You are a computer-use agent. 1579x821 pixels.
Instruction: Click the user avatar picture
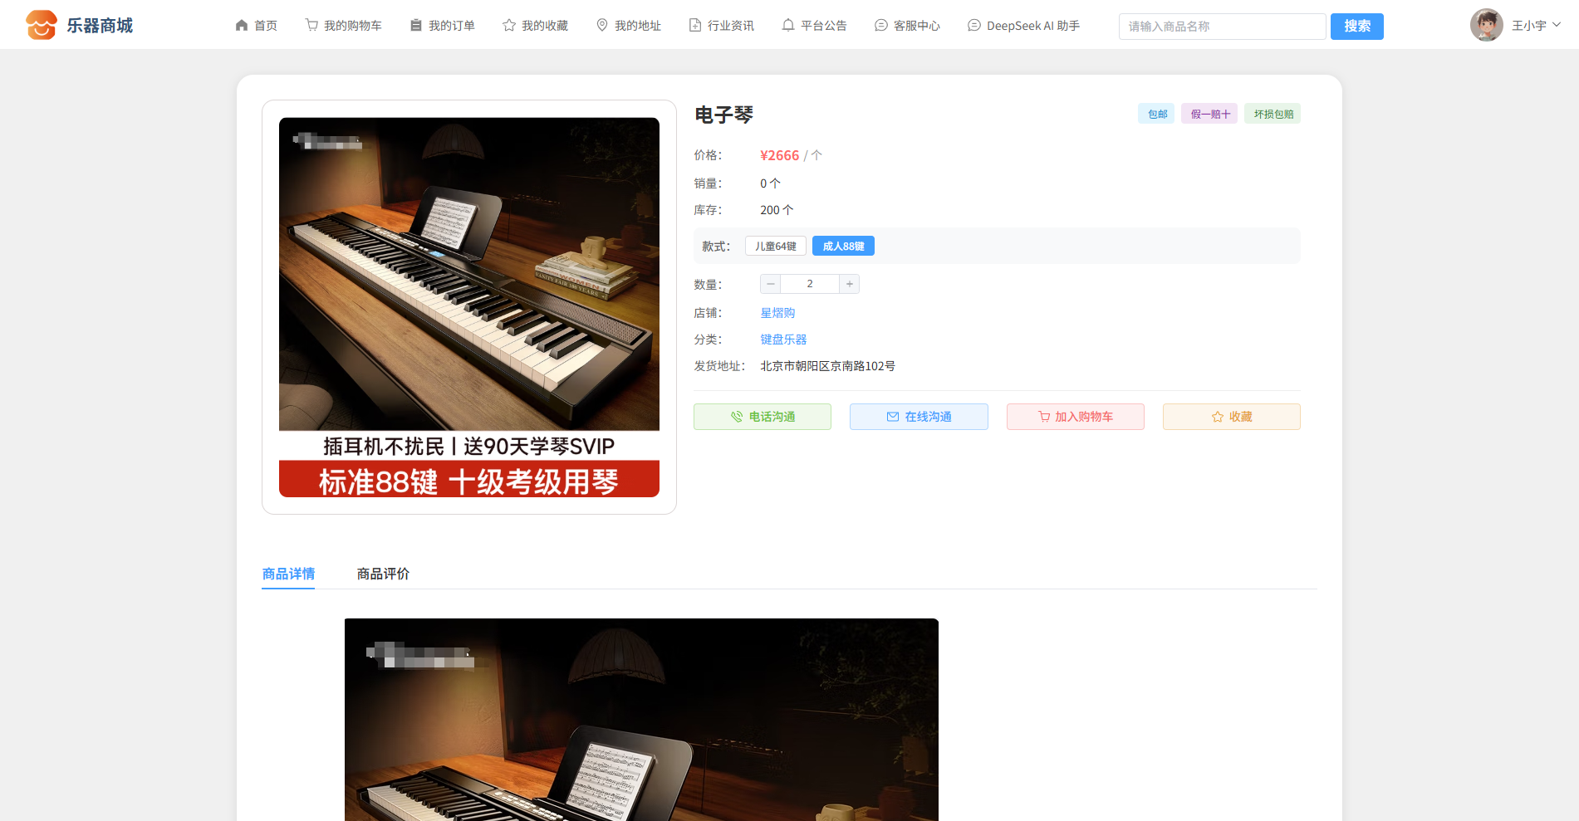pyautogui.click(x=1486, y=25)
